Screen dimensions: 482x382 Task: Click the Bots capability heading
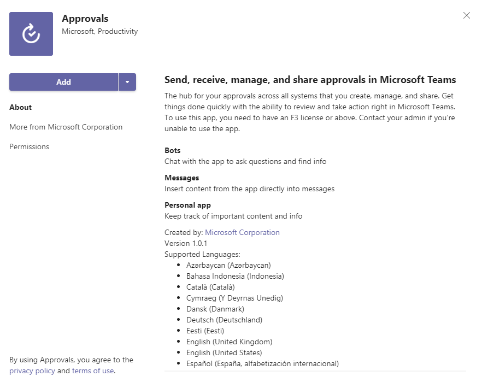(173, 150)
